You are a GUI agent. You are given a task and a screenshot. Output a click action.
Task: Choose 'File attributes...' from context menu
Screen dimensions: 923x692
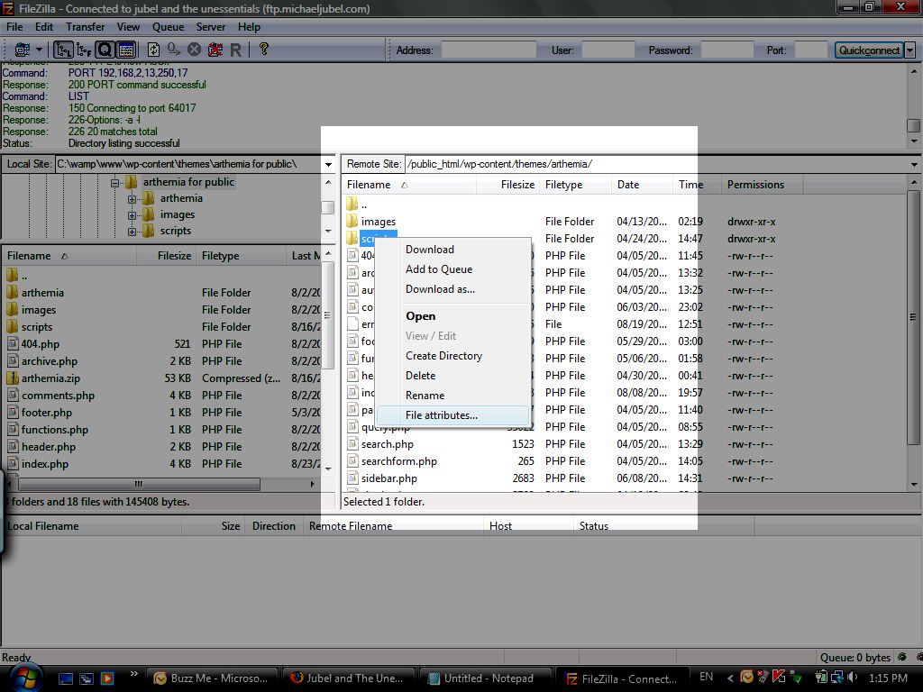click(x=442, y=415)
